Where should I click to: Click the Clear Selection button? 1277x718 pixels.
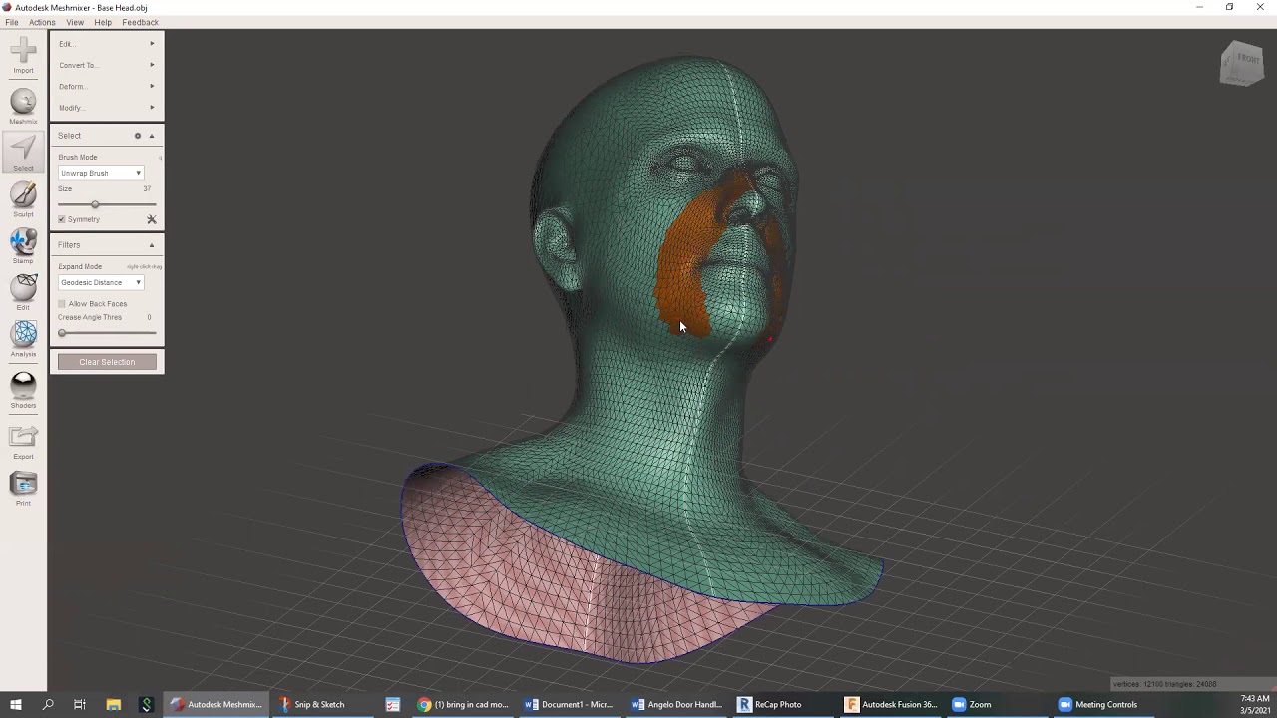pos(107,362)
